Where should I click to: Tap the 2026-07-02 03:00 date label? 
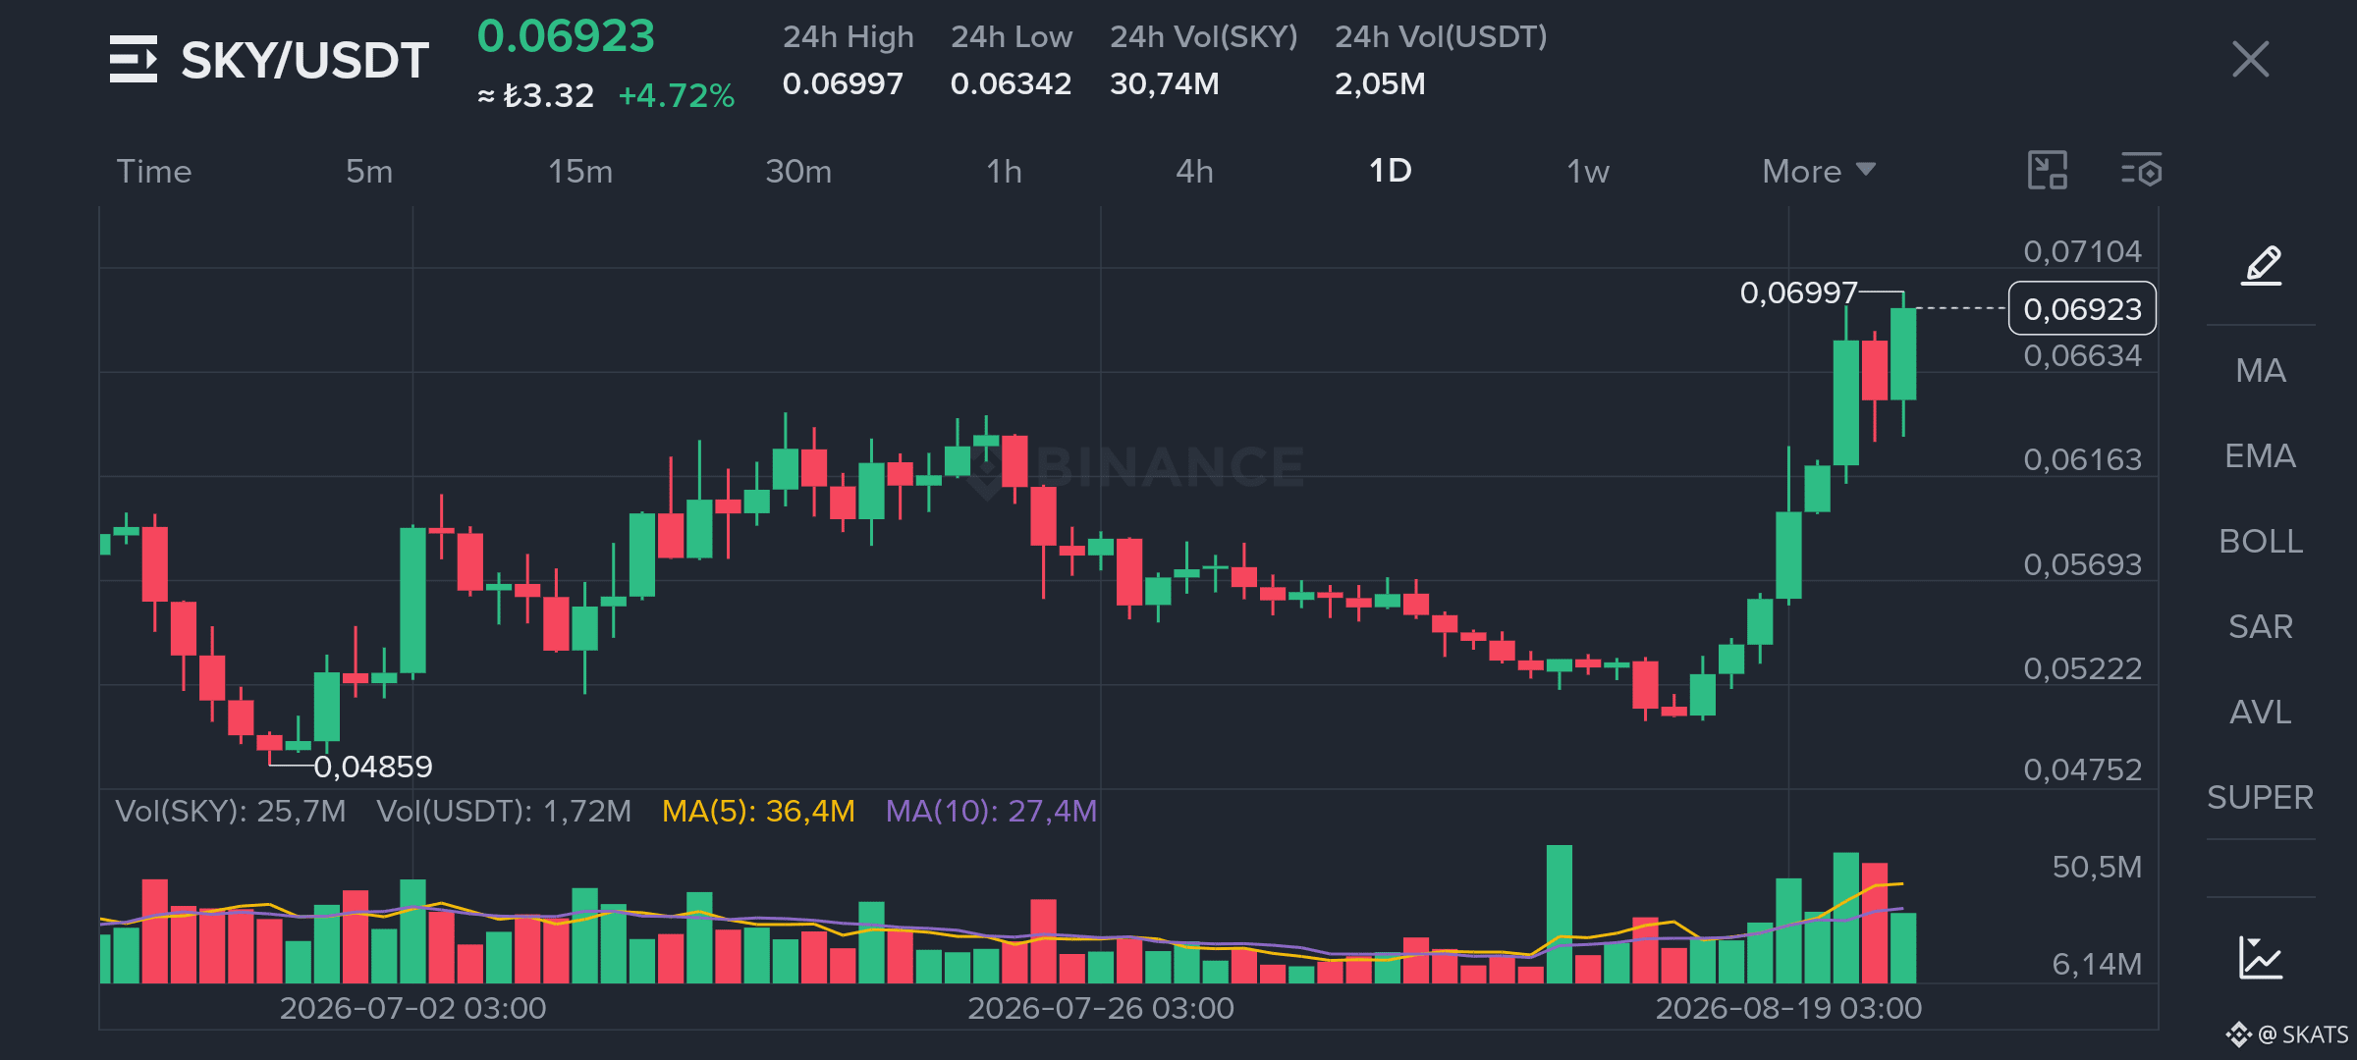click(412, 1008)
